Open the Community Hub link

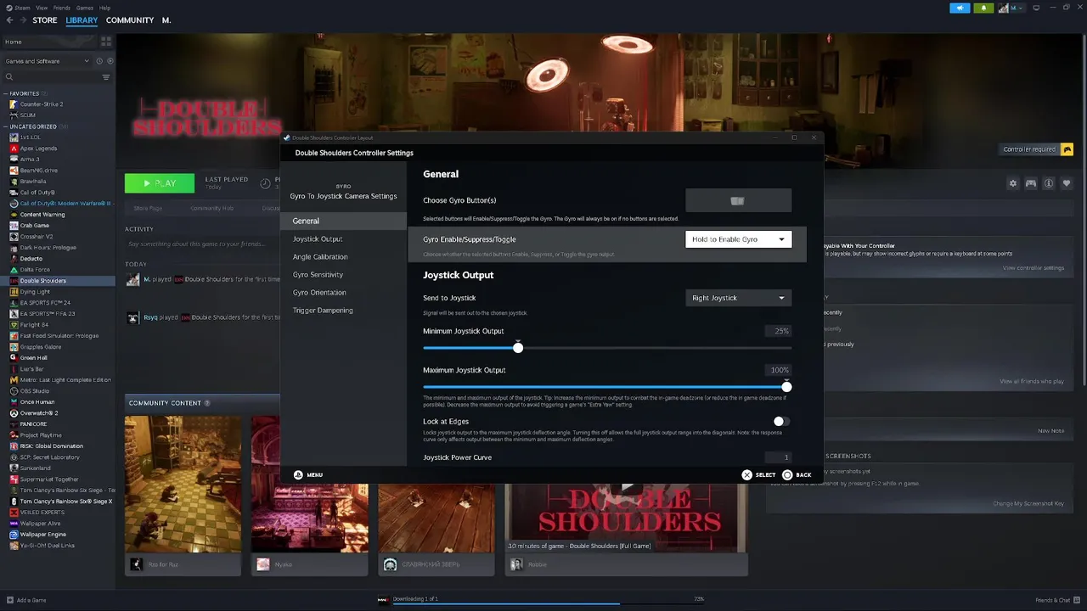(x=212, y=208)
